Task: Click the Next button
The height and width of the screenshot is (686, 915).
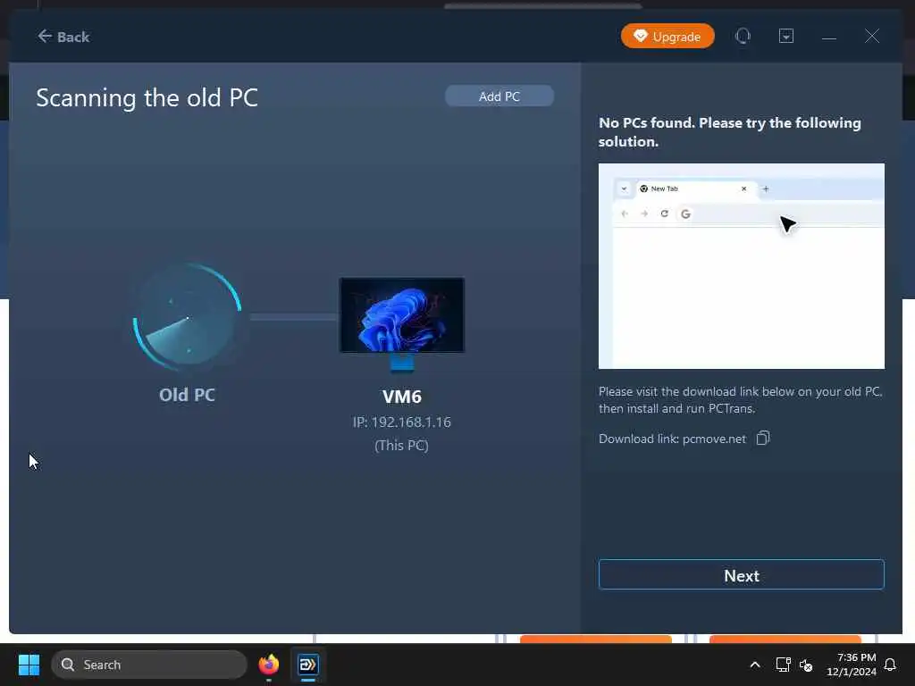Action: click(x=741, y=575)
